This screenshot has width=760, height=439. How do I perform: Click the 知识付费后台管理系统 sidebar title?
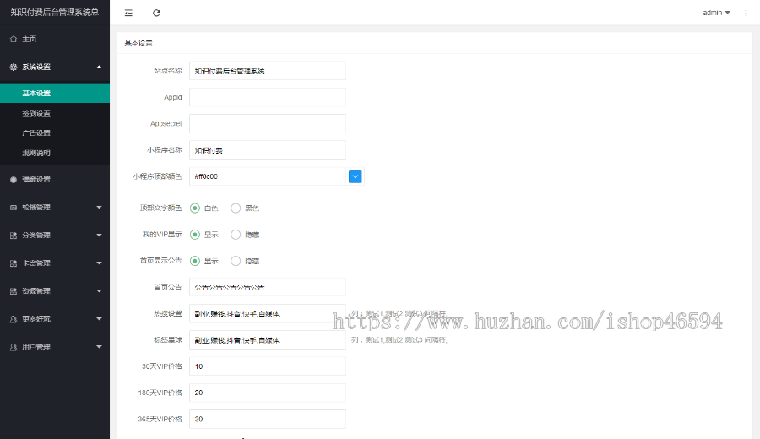click(x=55, y=13)
